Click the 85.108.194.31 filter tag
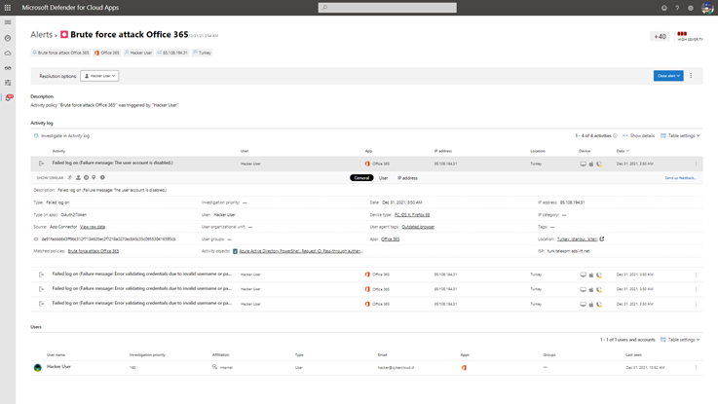 [172, 53]
